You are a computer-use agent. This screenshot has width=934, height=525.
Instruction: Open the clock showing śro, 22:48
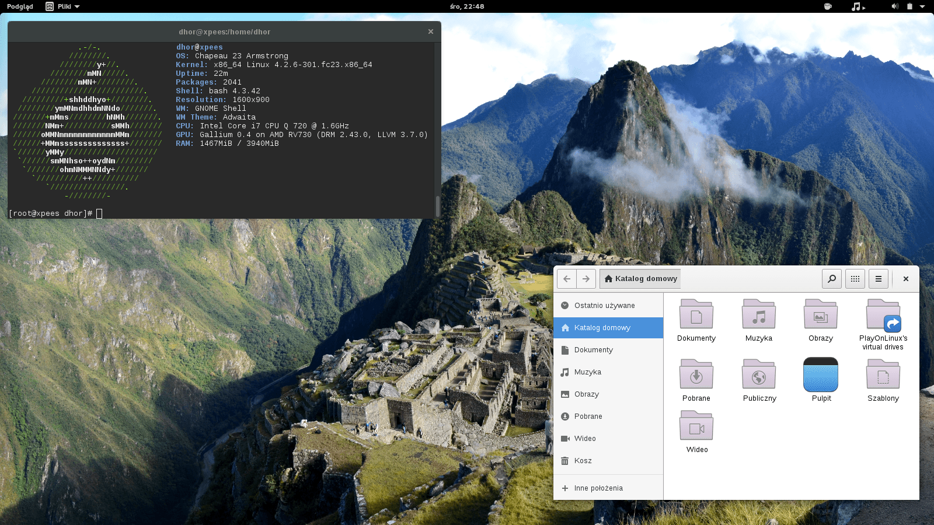[x=467, y=6]
